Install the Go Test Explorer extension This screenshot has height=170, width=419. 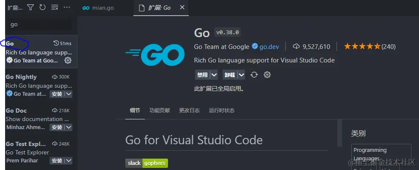pyautogui.click(x=57, y=161)
